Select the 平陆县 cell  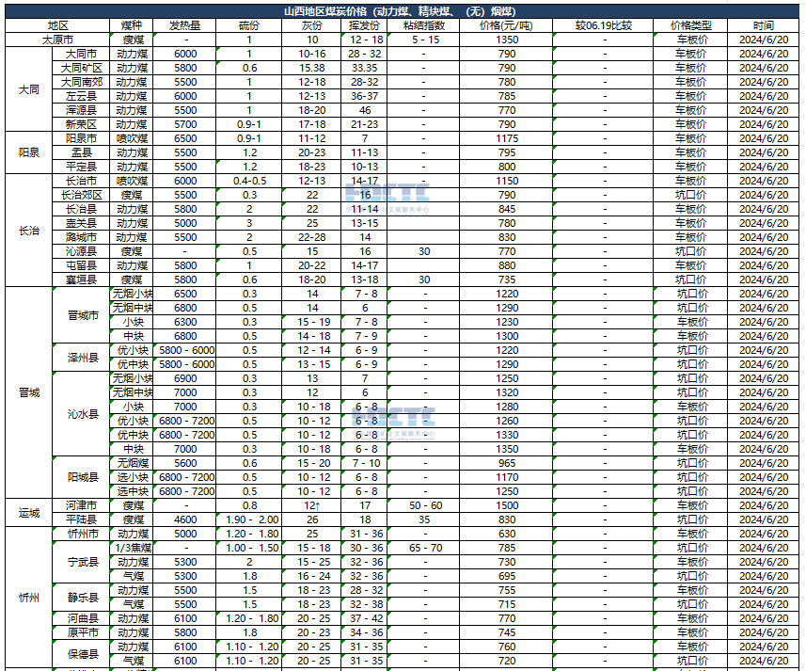tap(81, 519)
